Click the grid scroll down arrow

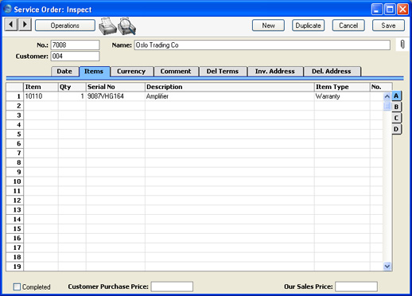[387, 266]
